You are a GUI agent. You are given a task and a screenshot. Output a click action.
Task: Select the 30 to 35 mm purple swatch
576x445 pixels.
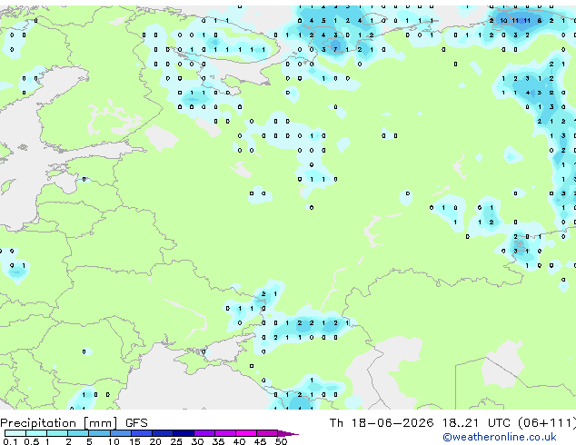tap(204, 433)
